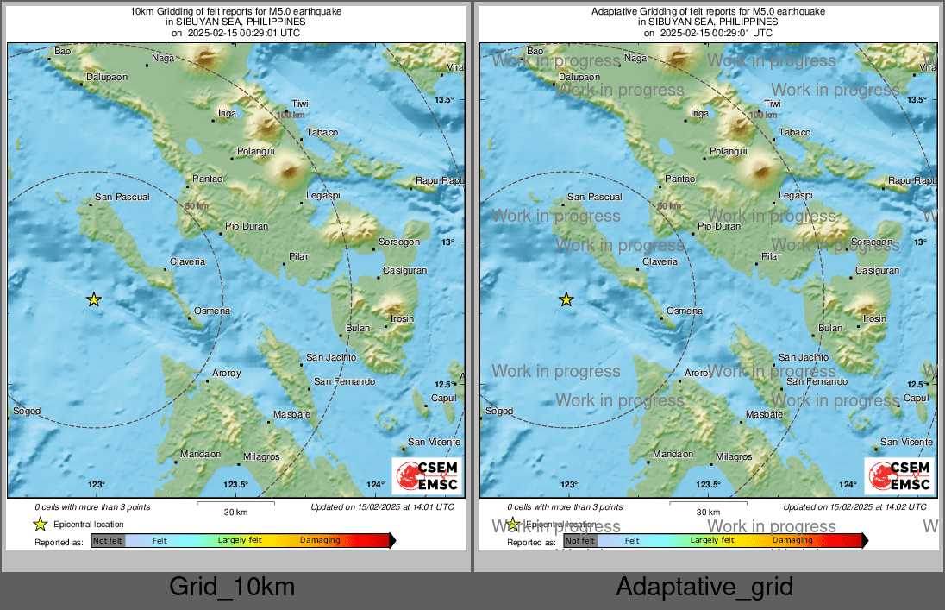Click the Masbate city label on left map
This screenshot has width=945, height=610.
point(291,415)
